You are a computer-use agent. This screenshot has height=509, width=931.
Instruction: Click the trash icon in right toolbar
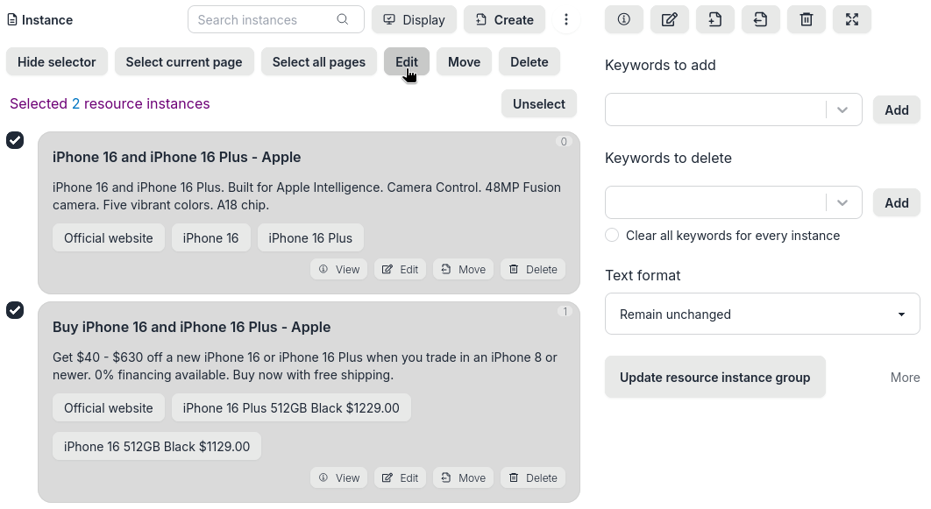point(807,19)
